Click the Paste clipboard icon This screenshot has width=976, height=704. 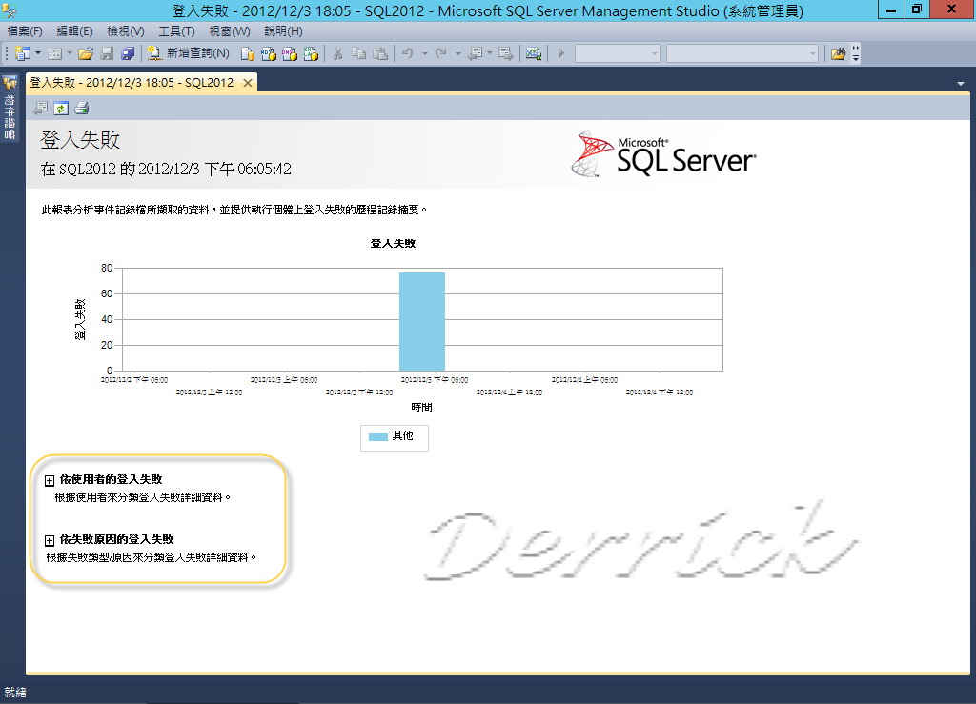click(x=380, y=54)
